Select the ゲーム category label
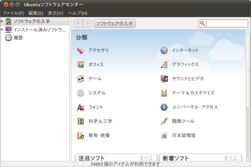 tap(95, 79)
